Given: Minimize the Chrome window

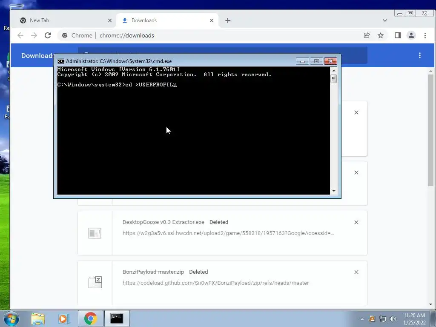Looking at the screenshot, I should (399, 13).
